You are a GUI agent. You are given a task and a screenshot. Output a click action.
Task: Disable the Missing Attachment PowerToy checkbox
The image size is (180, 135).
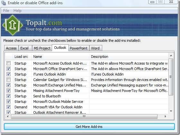(8, 90)
